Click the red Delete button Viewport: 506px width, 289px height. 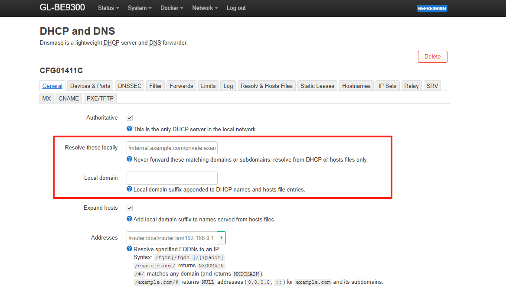[x=432, y=56]
